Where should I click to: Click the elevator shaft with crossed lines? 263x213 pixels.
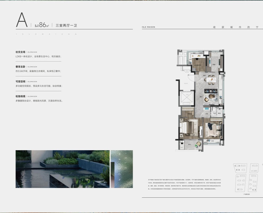187,98
